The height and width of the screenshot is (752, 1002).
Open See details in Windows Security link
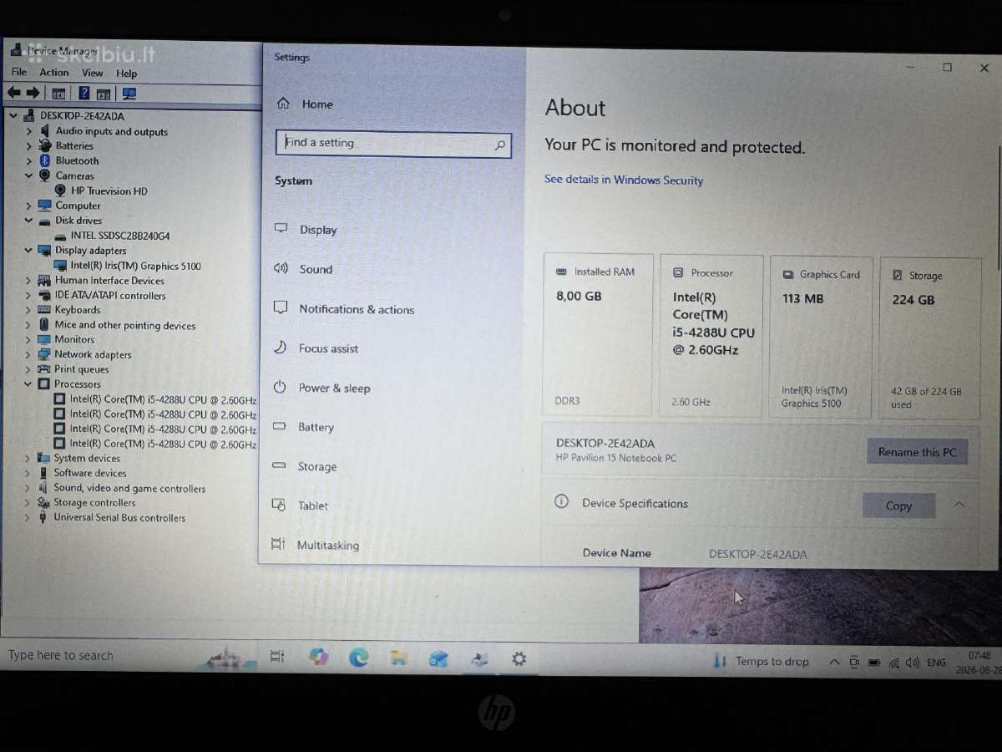point(624,180)
